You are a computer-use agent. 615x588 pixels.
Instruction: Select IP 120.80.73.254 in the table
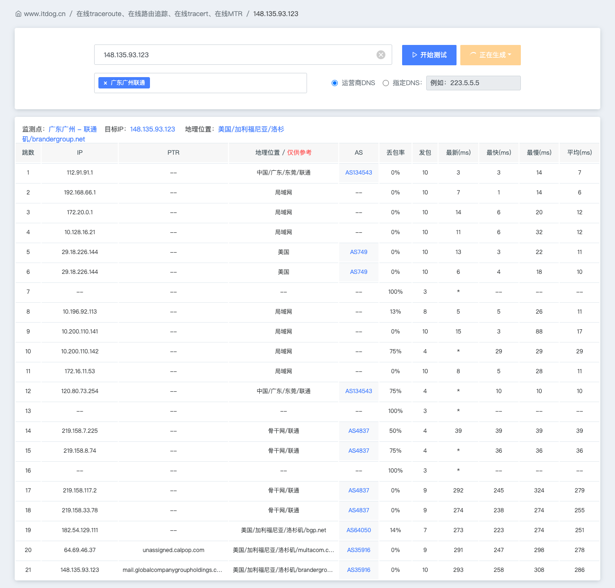[x=80, y=391]
